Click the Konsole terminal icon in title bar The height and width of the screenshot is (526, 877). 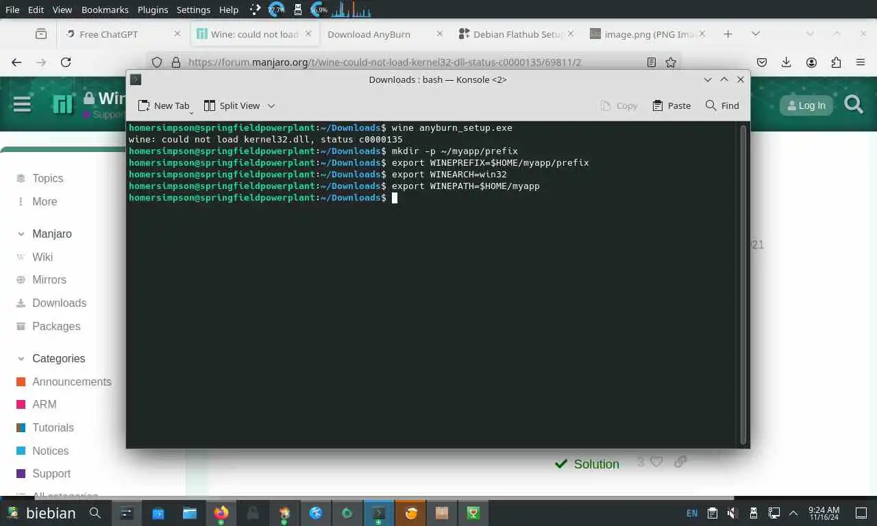point(136,79)
